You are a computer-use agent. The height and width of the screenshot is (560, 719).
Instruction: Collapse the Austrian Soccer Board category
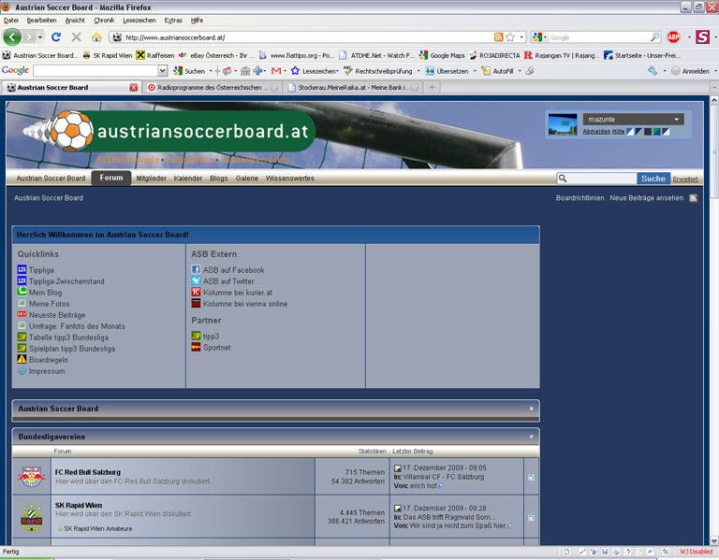[532, 409]
